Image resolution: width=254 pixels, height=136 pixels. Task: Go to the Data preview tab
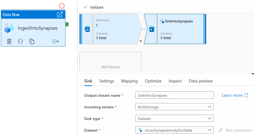tap(201, 81)
